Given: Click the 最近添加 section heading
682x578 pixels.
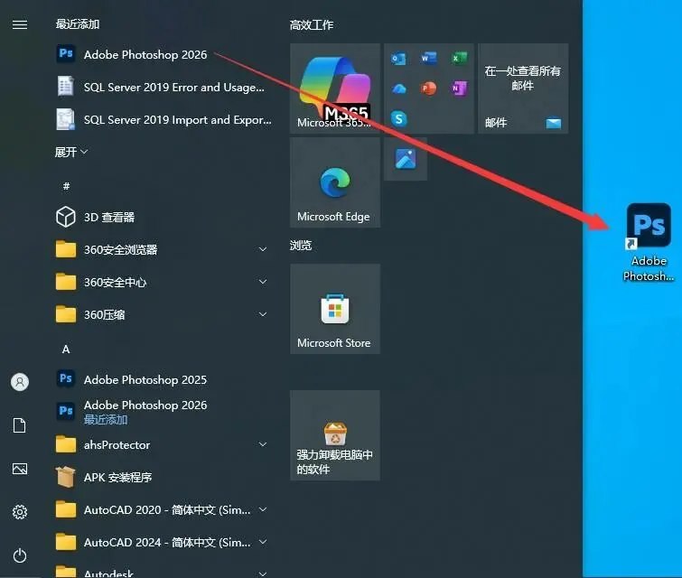Looking at the screenshot, I should pos(78,23).
